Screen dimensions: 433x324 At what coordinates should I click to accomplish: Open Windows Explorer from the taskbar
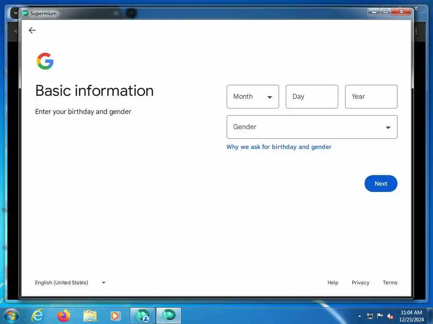[90, 316]
